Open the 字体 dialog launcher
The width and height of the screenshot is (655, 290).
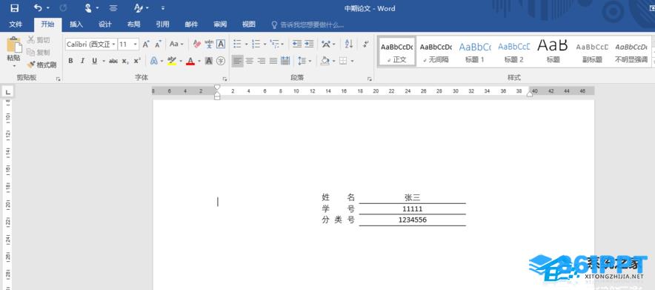(x=225, y=79)
